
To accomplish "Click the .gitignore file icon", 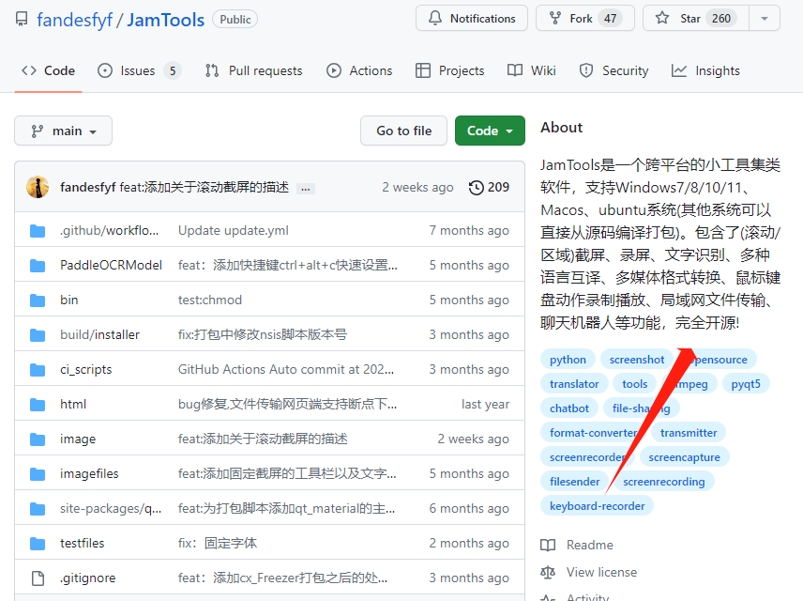I will coord(38,578).
